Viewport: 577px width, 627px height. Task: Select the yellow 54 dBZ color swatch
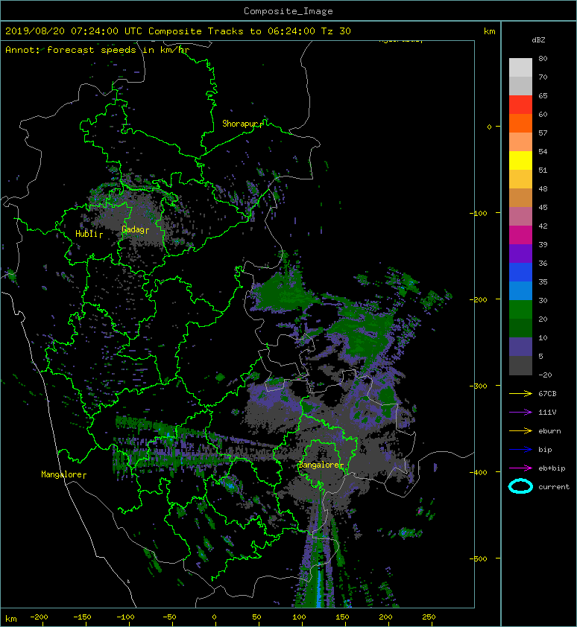[x=520, y=161]
